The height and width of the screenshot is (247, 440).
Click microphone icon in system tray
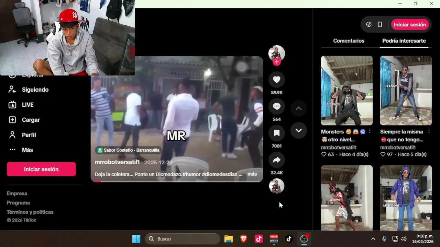pos(384,239)
